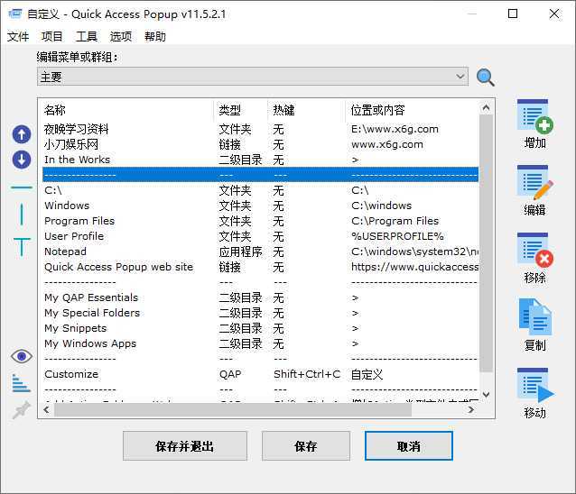The image size is (576, 494).
Task: Open the 文件 menu
Action: click(x=18, y=37)
